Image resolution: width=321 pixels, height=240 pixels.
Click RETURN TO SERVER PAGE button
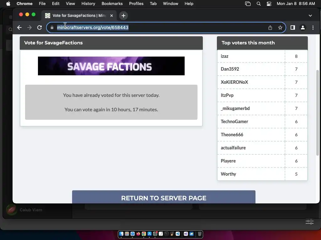[164, 197]
